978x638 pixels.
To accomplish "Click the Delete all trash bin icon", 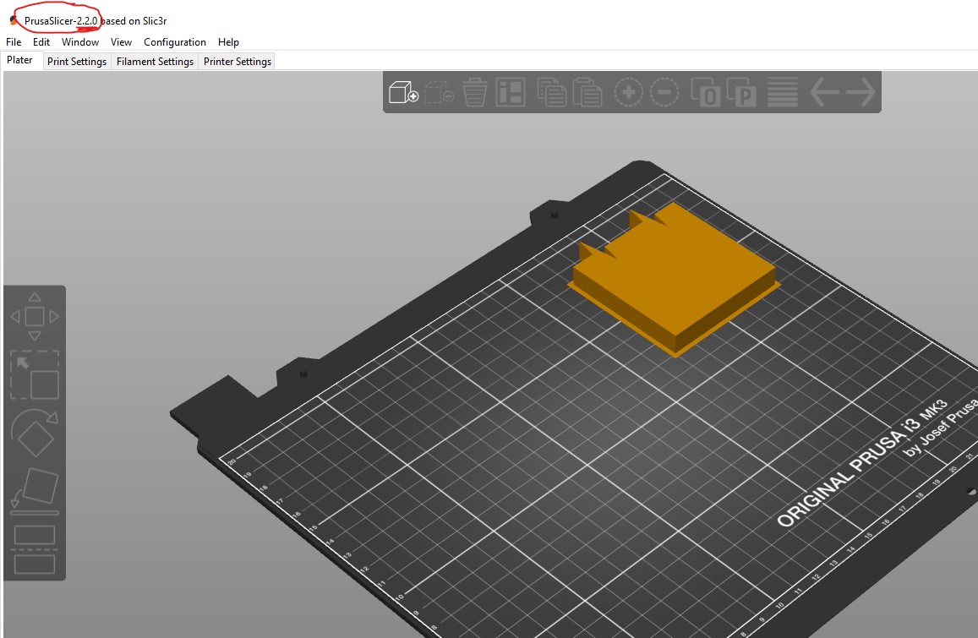I will 475,92.
